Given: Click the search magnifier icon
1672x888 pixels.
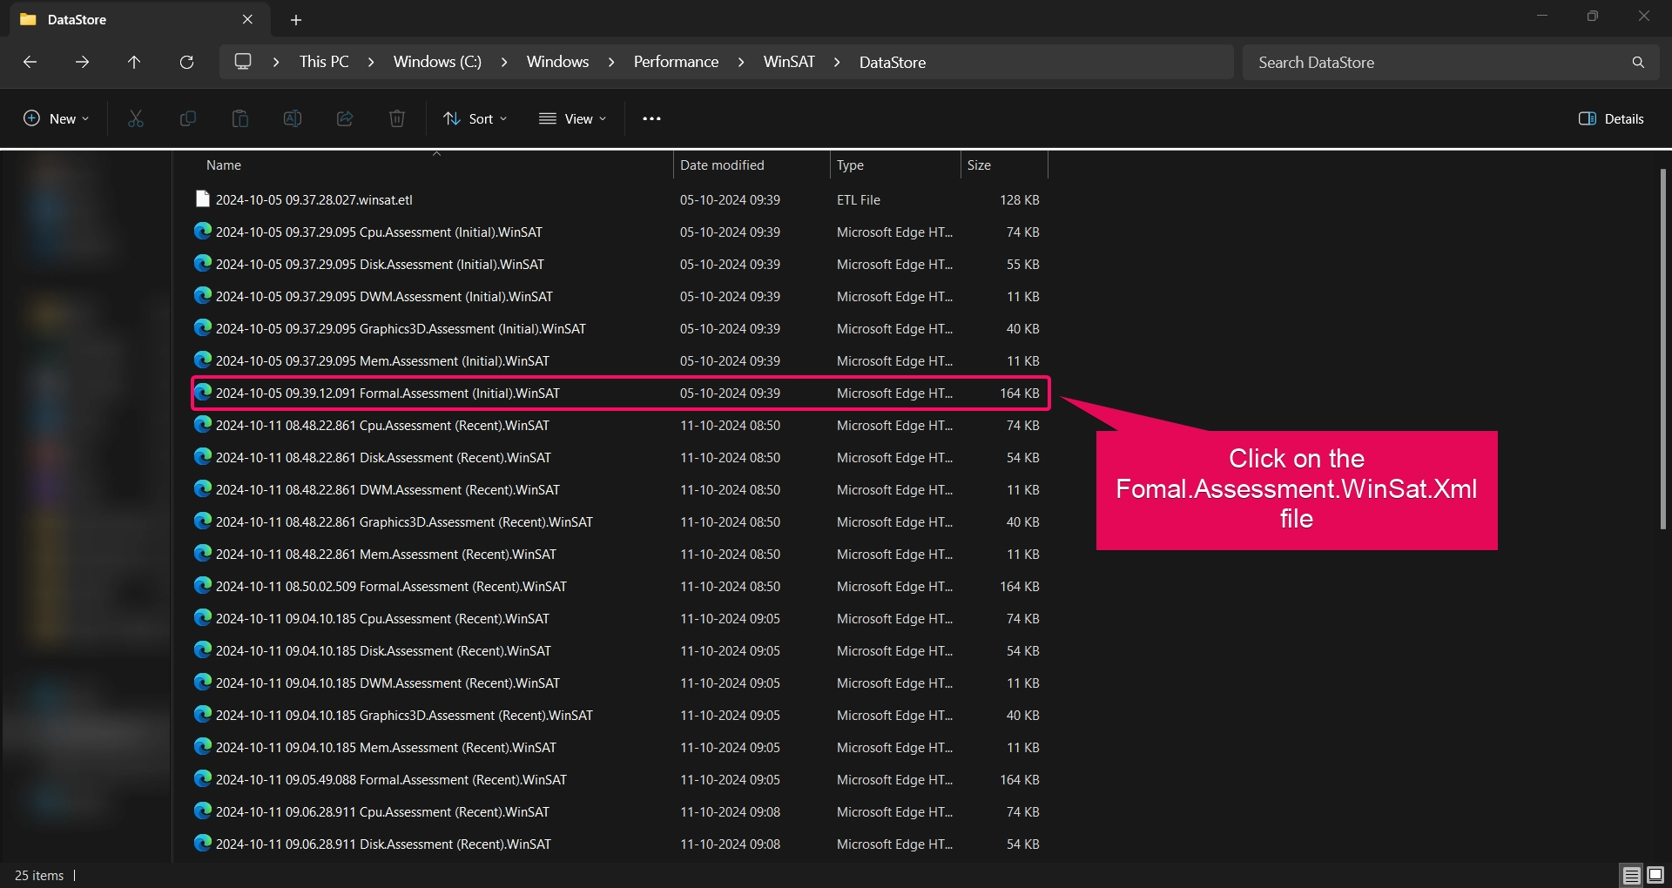Looking at the screenshot, I should (x=1638, y=62).
